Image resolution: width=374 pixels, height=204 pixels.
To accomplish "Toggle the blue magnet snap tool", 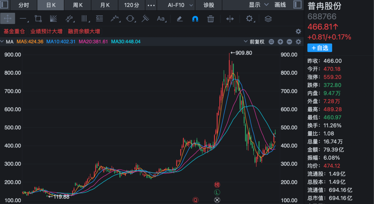I will click(x=195, y=19).
